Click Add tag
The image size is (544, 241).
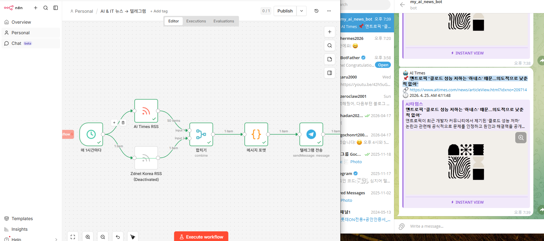pos(159,11)
